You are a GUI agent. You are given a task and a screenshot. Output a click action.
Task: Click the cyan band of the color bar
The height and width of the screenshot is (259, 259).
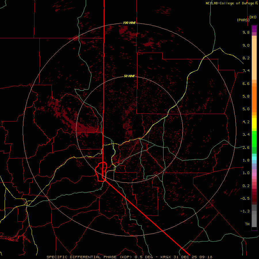pyautogui.click(x=254, y=158)
